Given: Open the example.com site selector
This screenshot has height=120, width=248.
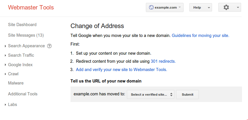Looking at the screenshot, I should click(165, 7).
